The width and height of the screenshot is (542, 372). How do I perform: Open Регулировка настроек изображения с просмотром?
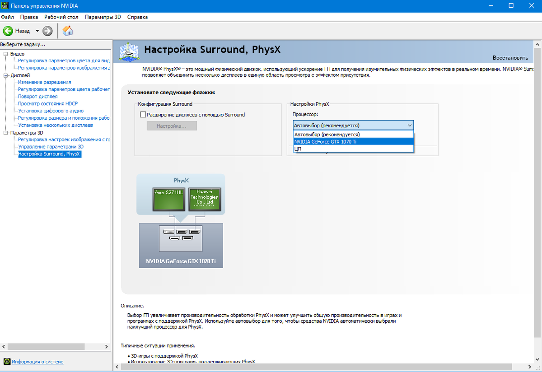(x=64, y=140)
